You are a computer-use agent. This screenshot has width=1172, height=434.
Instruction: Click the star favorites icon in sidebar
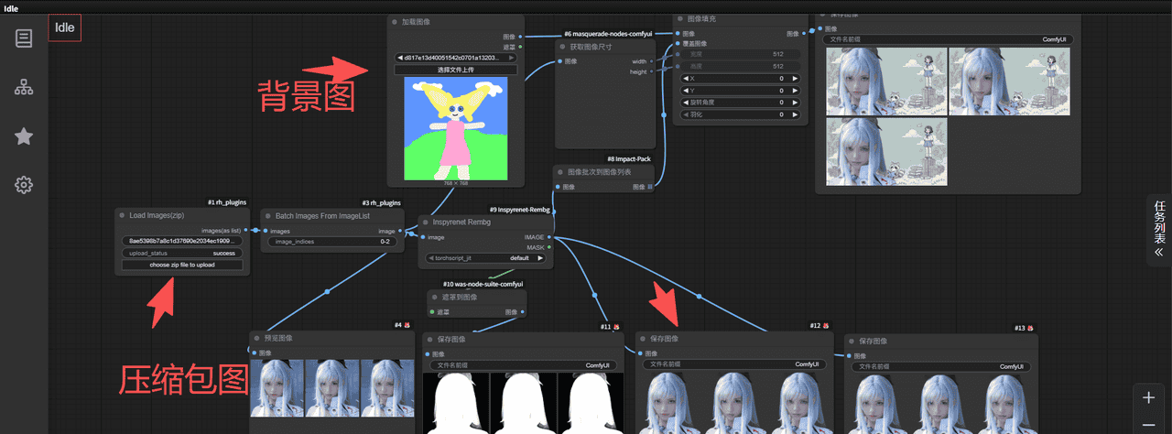coord(24,136)
